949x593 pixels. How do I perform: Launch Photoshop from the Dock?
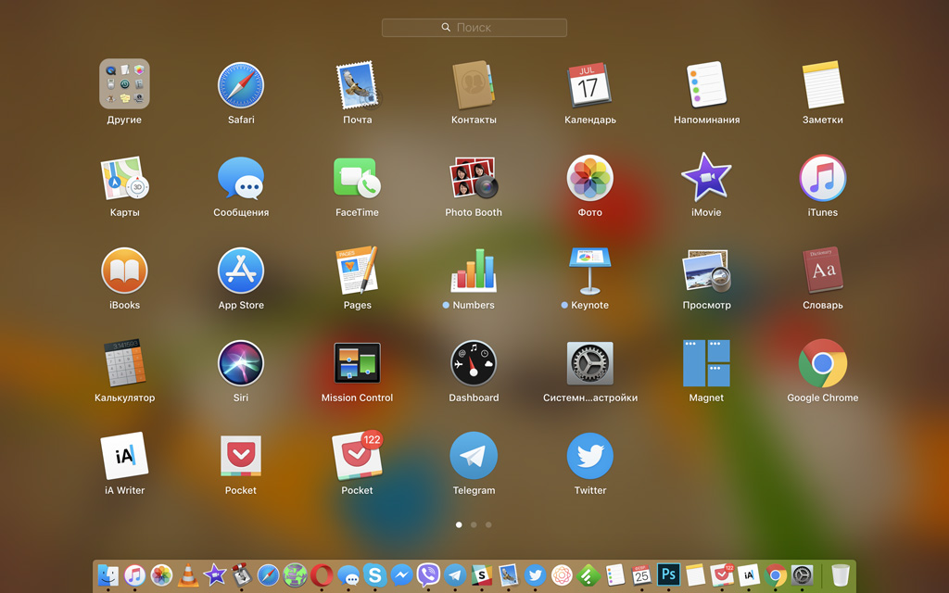pos(668,574)
